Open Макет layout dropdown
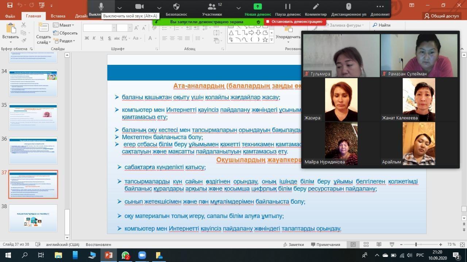This screenshot has height=262, width=467. pyautogui.click(x=64, y=25)
